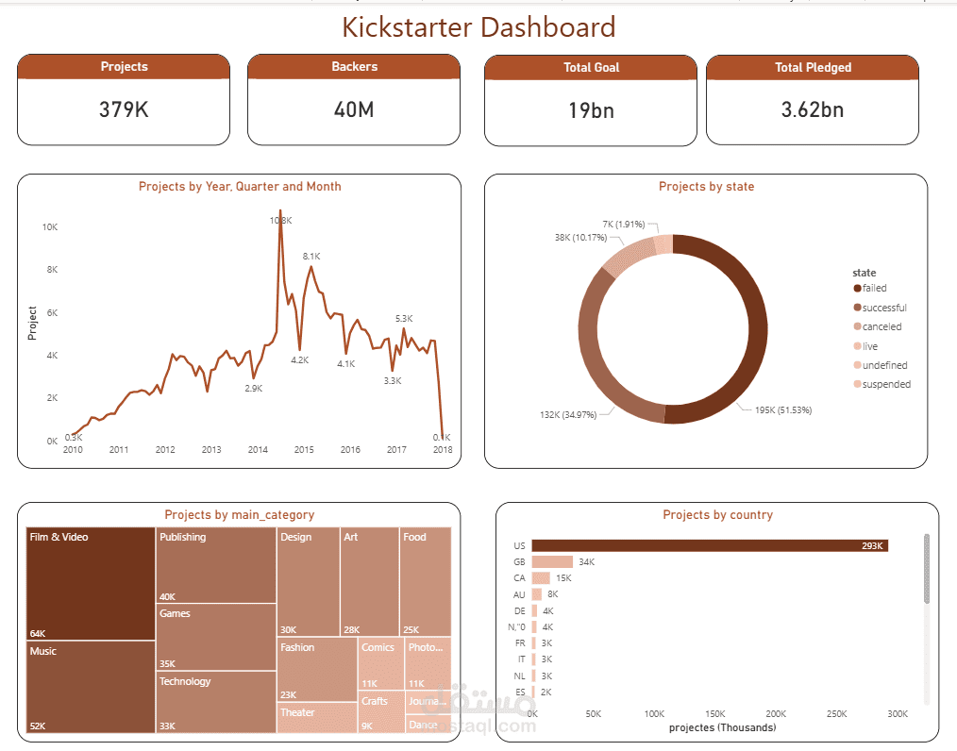Image resolution: width=957 pixels, height=751 pixels.
Task: Click the 4.2K line chart data label
Action: click(x=300, y=360)
